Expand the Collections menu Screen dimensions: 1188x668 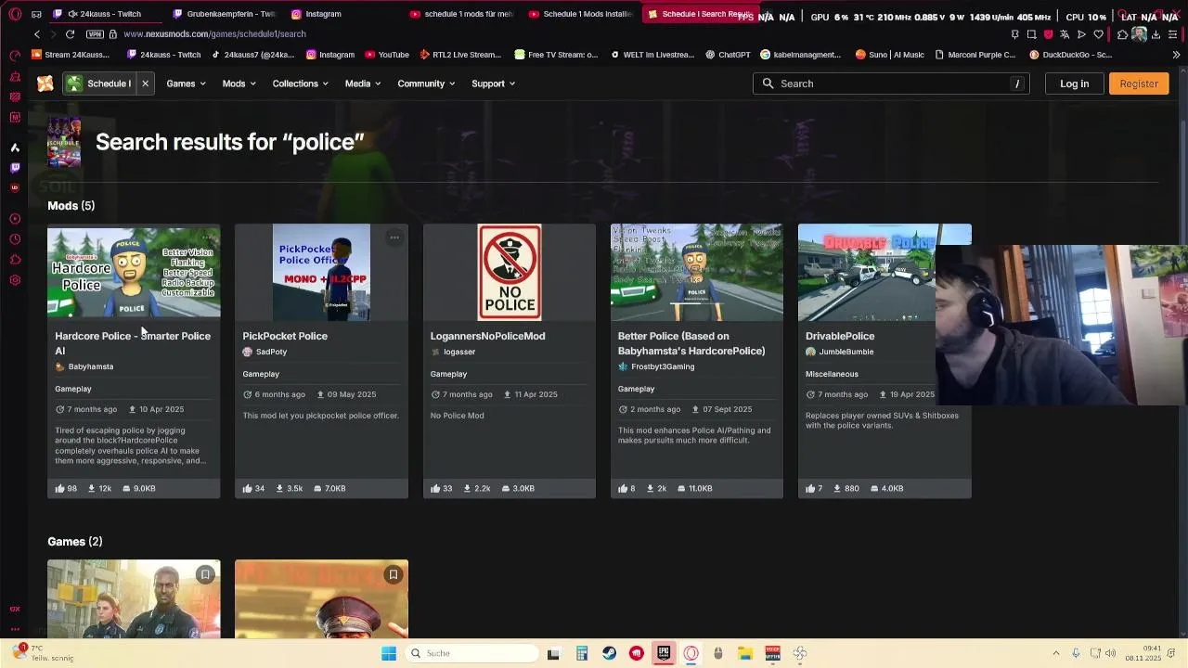coord(300,83)
